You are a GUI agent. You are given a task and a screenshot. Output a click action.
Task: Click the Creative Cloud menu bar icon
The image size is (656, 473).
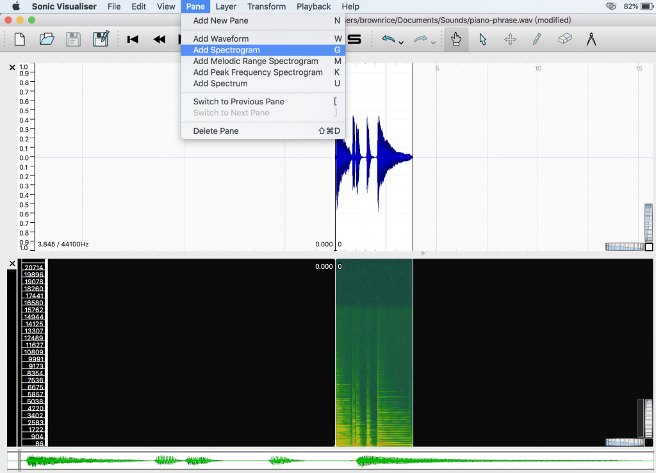tap(611, 6)
